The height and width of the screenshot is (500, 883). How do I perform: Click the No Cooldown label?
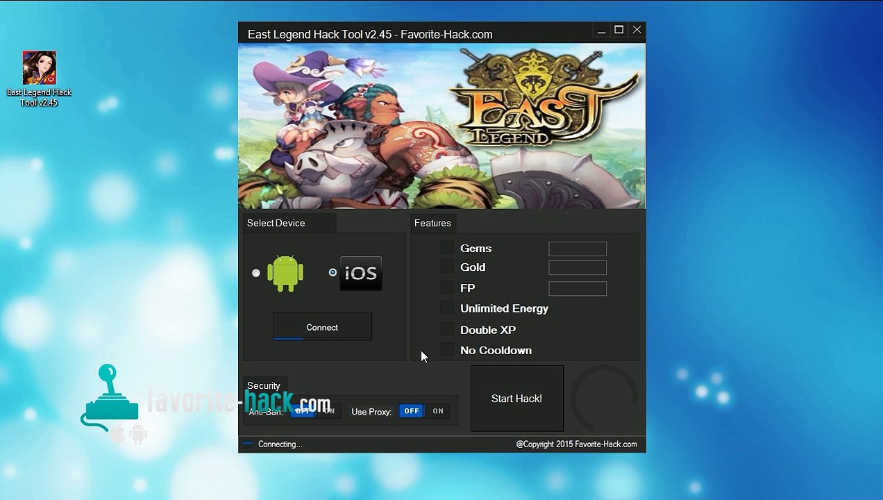tap(496, 350)
